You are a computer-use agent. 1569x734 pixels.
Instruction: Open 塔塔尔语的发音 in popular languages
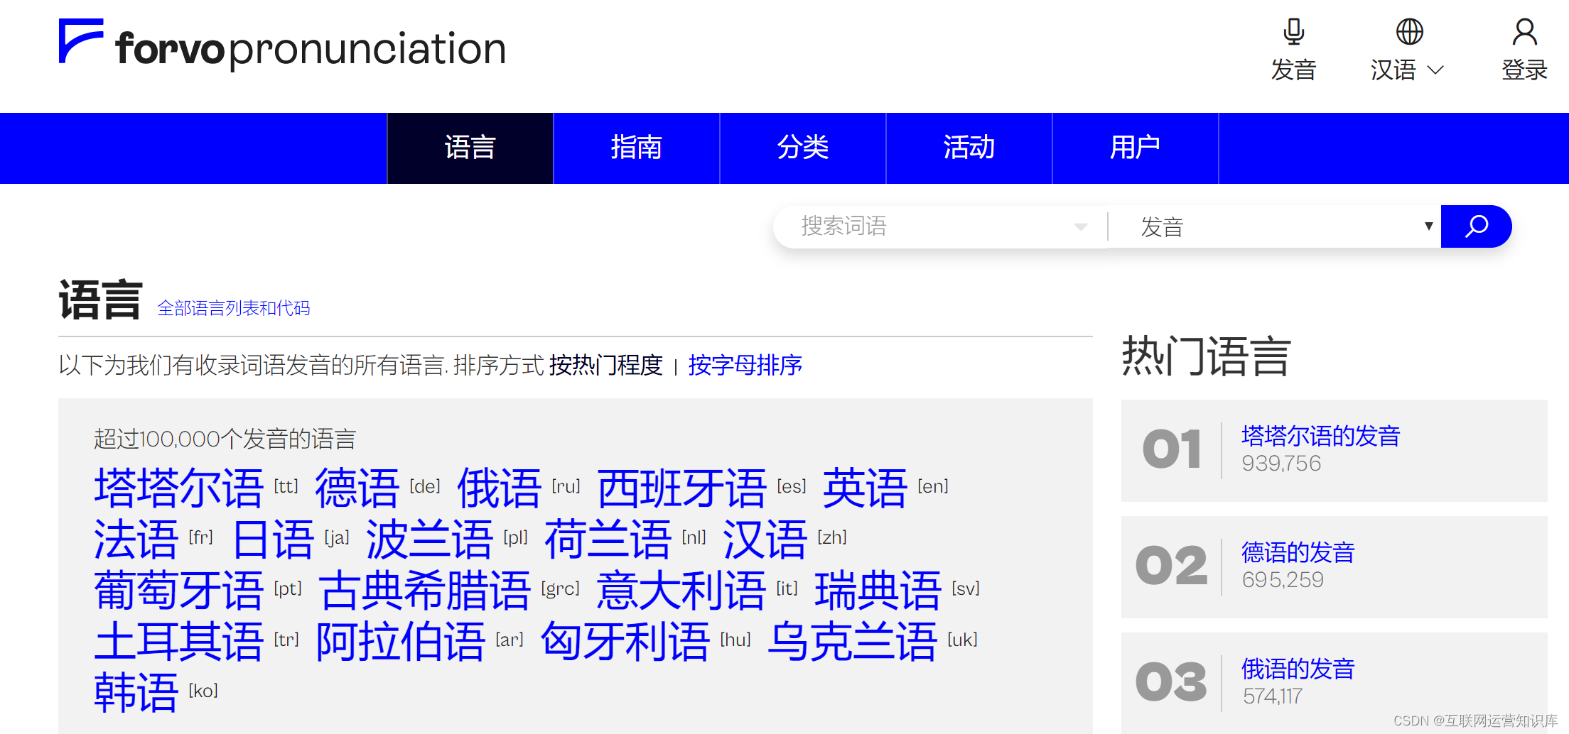(1320, 436)
